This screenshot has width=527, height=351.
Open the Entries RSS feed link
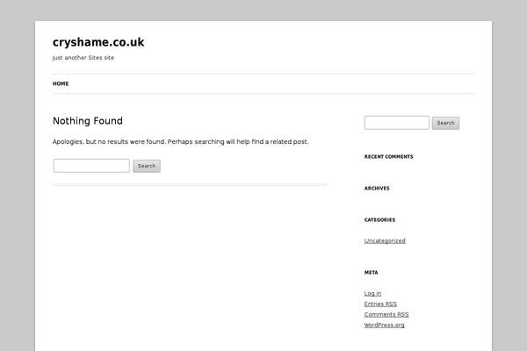(x=380, y=304)
